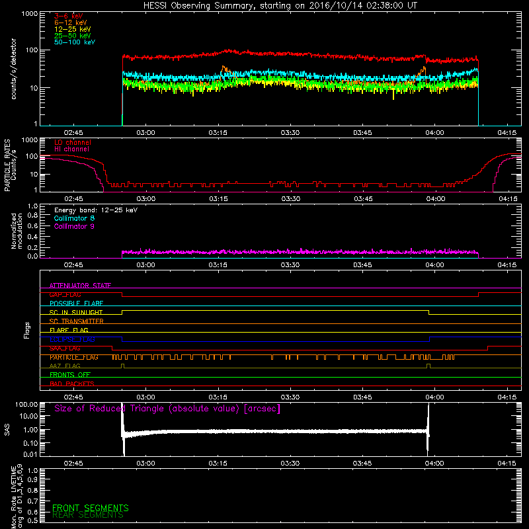This screenshot has height=529, width=529.
Task: Click the HESSI Observing Summary plot title
Action: pyautogui.click(x=280, y=6)
